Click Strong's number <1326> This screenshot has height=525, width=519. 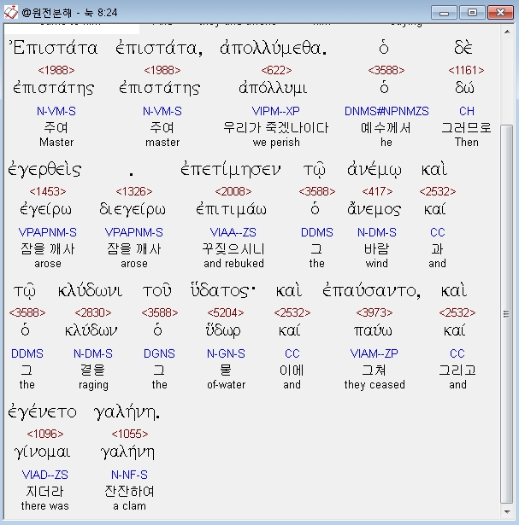click(133, 191)
